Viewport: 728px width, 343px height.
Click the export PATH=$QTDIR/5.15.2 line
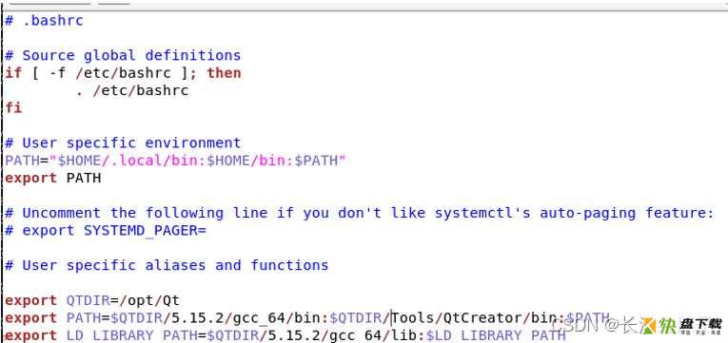click(306, 318)
